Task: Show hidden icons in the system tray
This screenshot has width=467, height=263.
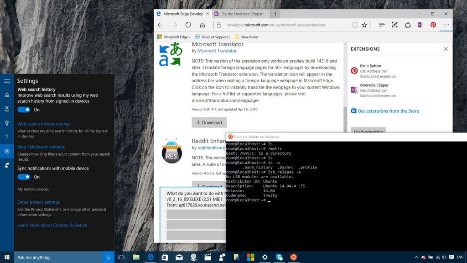Action: pos(416,257)
